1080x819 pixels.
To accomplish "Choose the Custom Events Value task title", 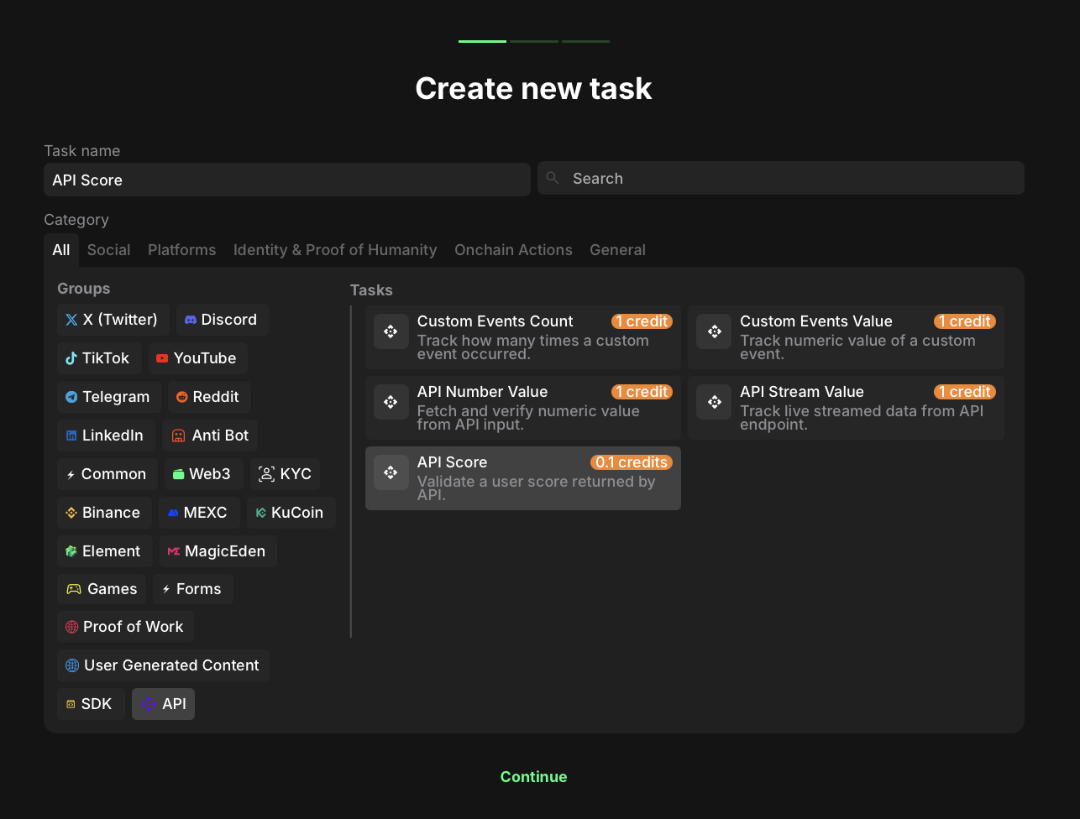I will click(816, 321).
